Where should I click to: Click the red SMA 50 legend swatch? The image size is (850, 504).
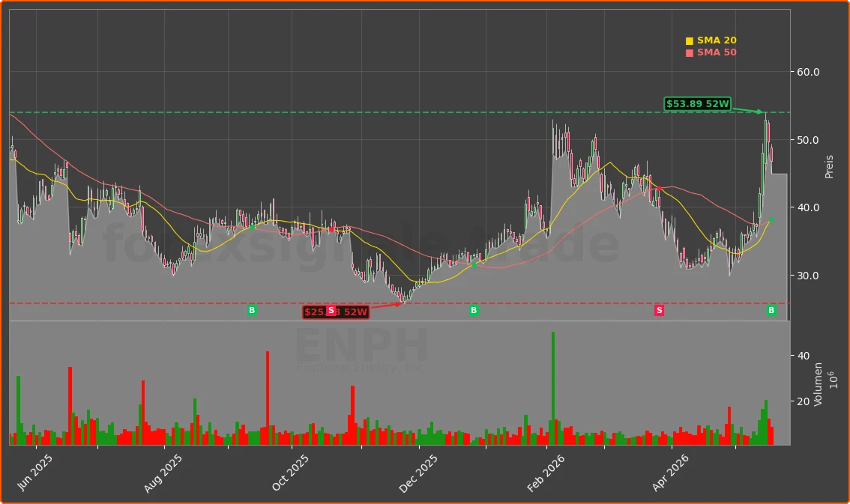point(689,53)
